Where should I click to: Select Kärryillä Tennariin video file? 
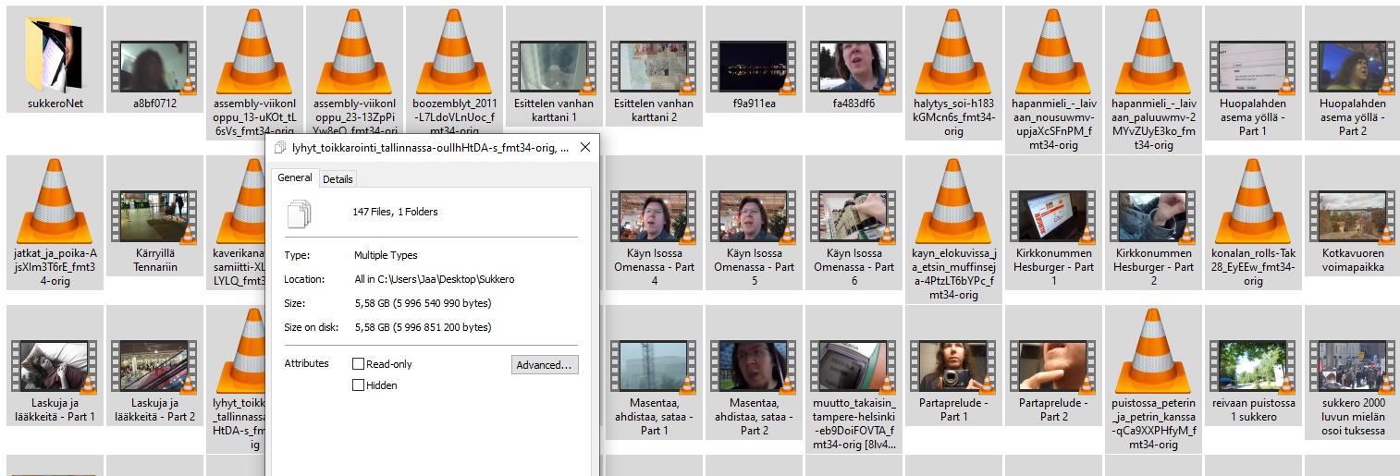point(154,217)
